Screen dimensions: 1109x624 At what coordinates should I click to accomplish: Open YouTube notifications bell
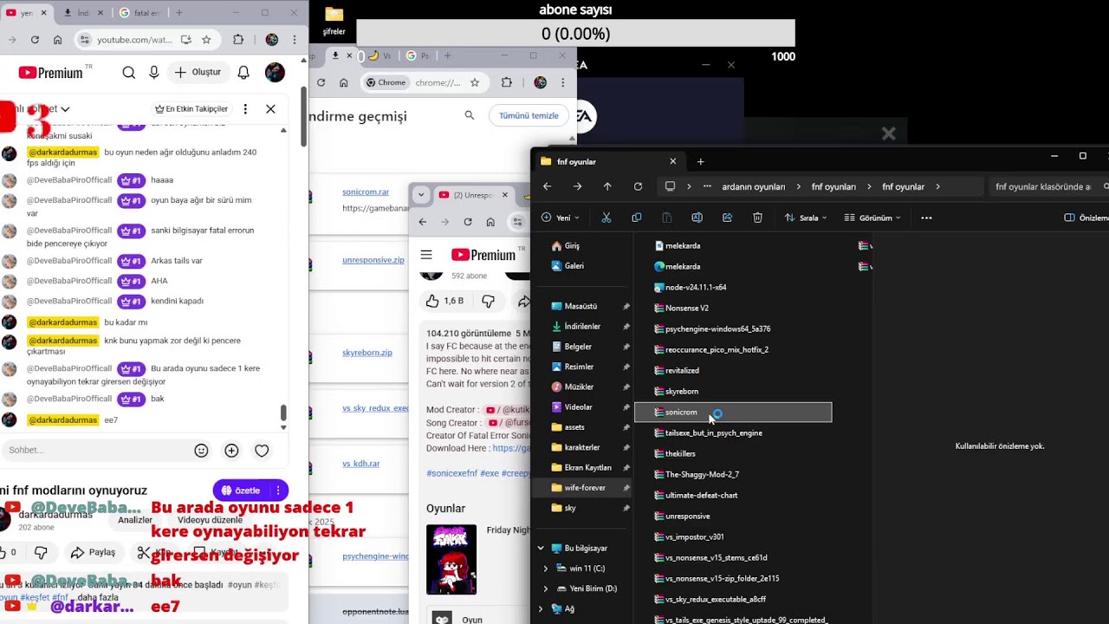click(x=243, y=73)
